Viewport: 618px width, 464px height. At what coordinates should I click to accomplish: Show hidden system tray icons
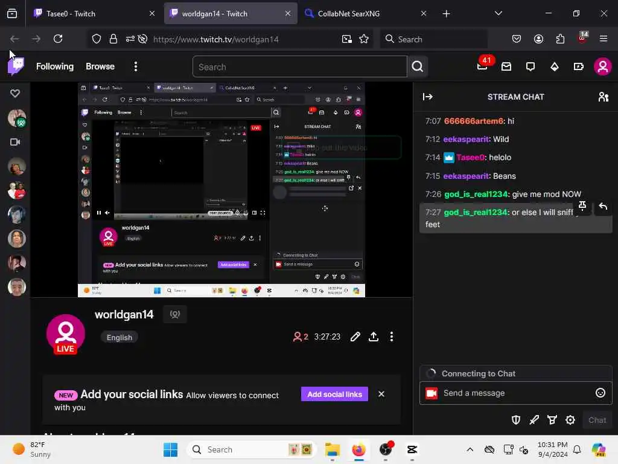click(x=470, y=449)
